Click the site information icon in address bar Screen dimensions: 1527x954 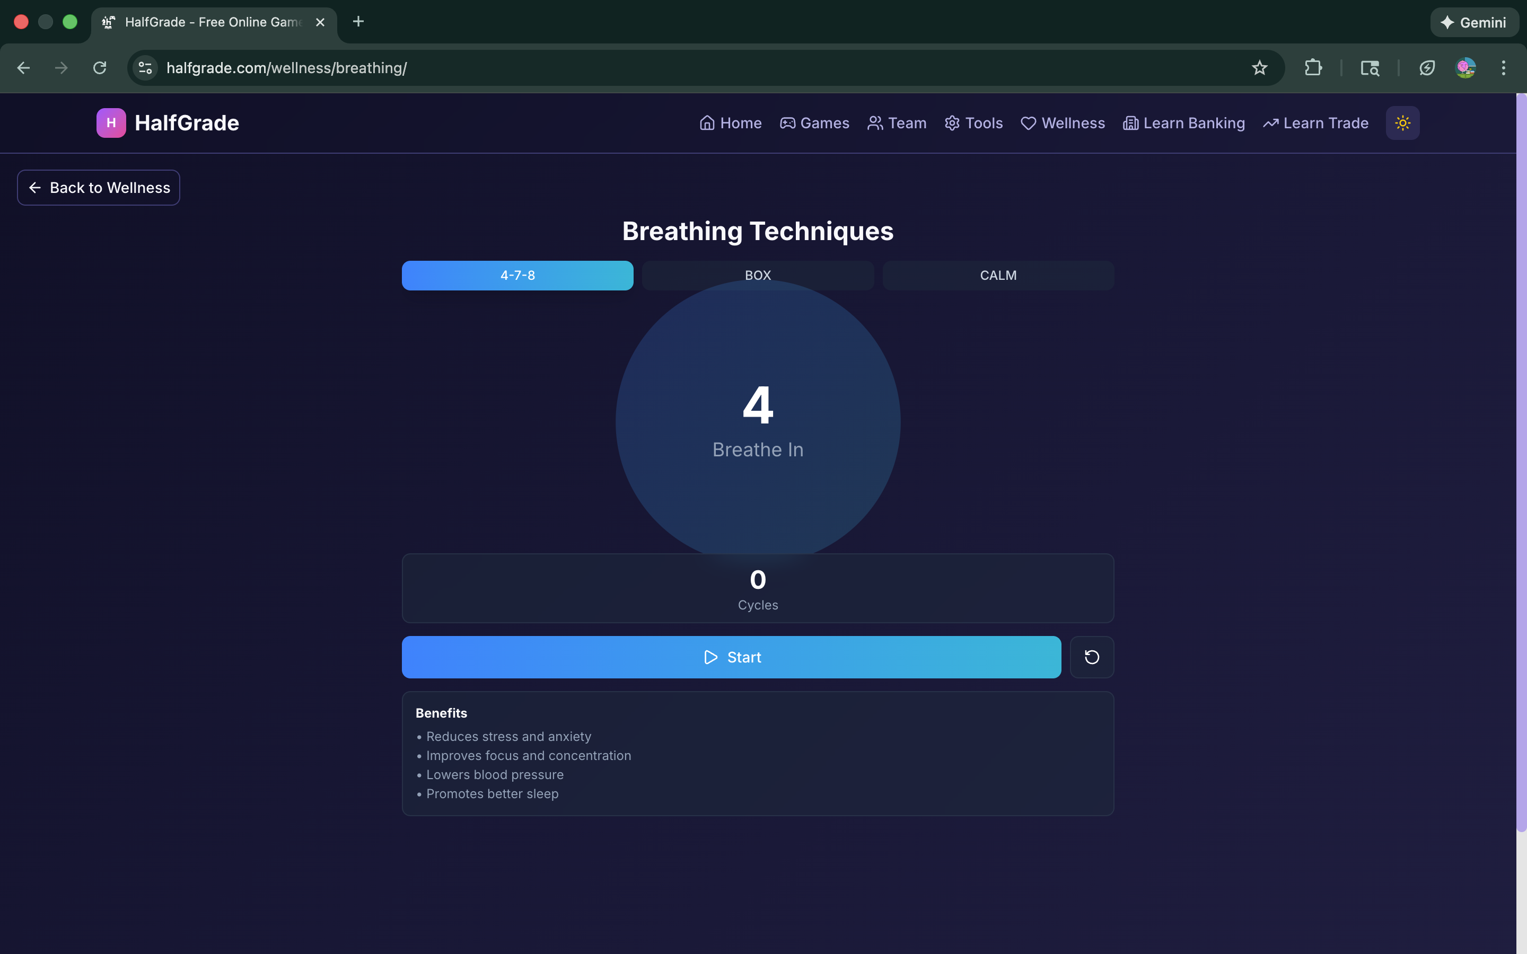[x=145, y=67]
